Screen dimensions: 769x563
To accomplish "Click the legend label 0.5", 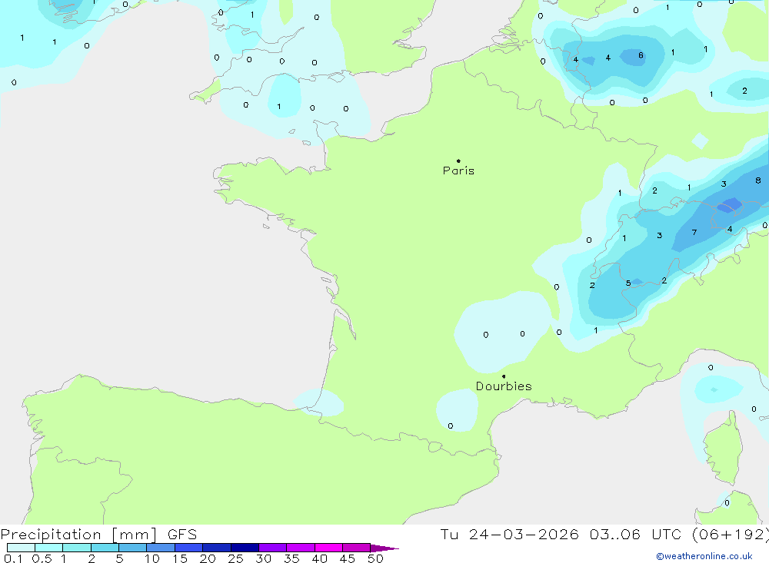I will pos(42,558).
